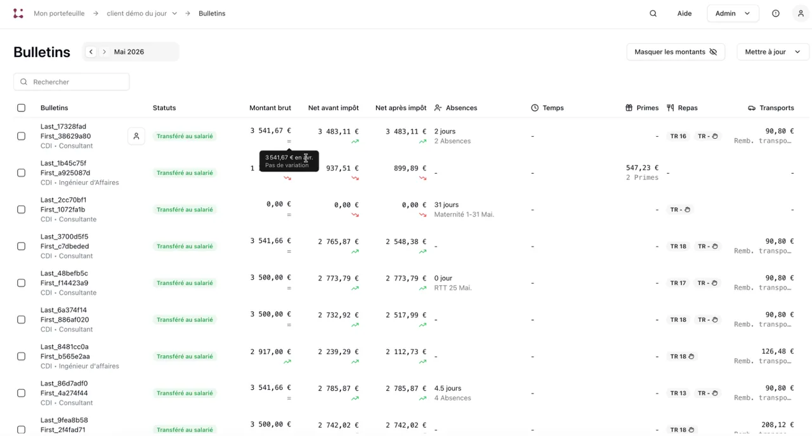This screenshot has height=436, width=812.
Task: Open the Mettre à jour dropdown
Action: 773,52
